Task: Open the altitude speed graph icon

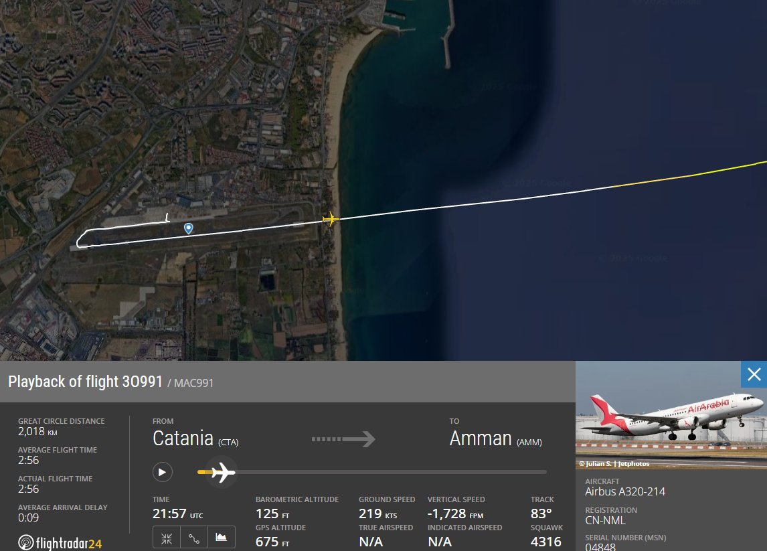Action: pos(222,538)
